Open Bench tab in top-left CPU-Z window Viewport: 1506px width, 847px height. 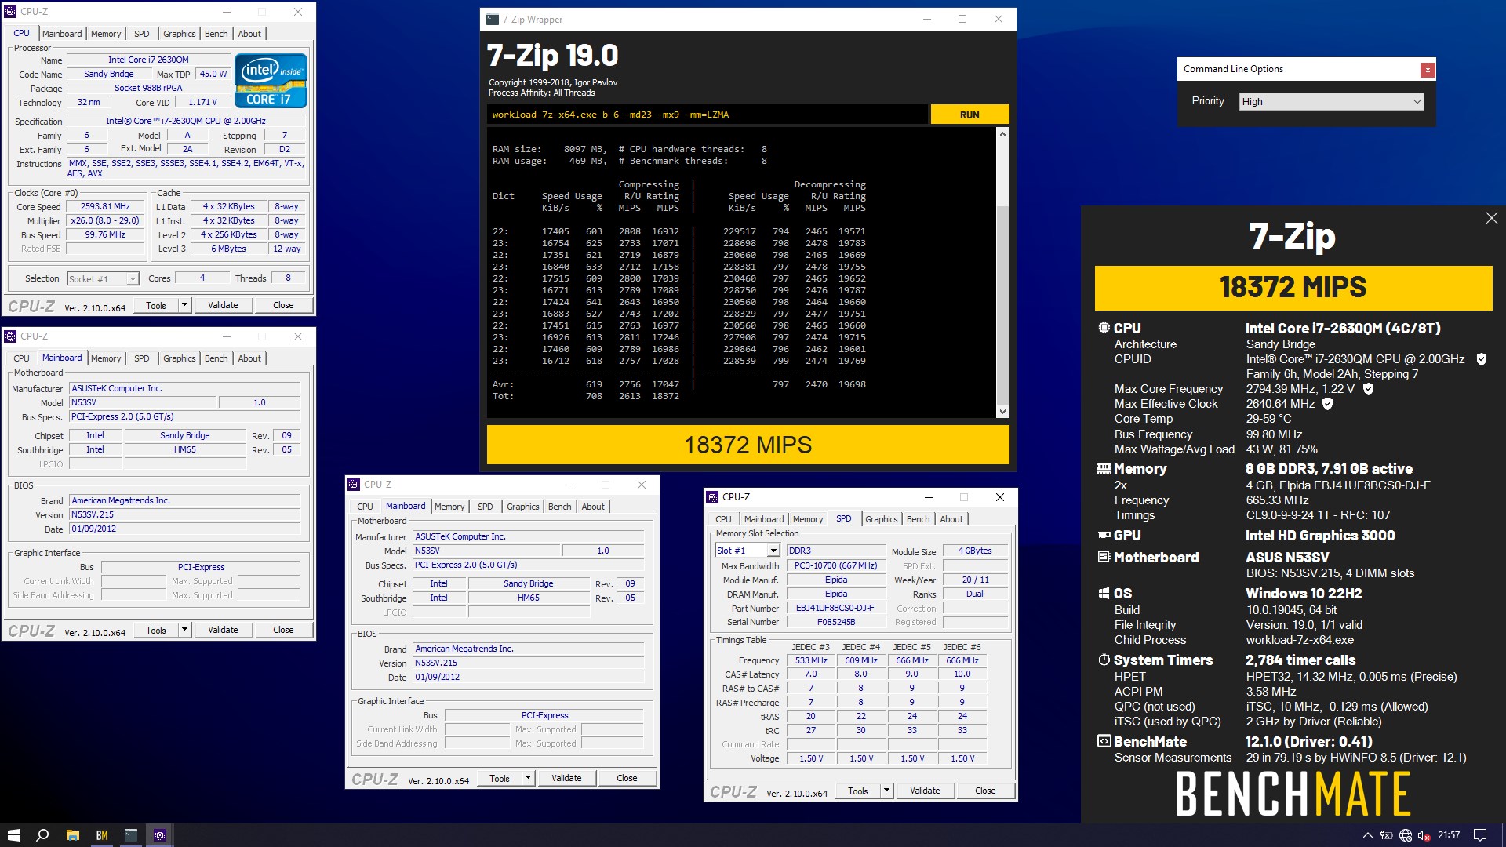pyautogui.click(x=216, y=34)
